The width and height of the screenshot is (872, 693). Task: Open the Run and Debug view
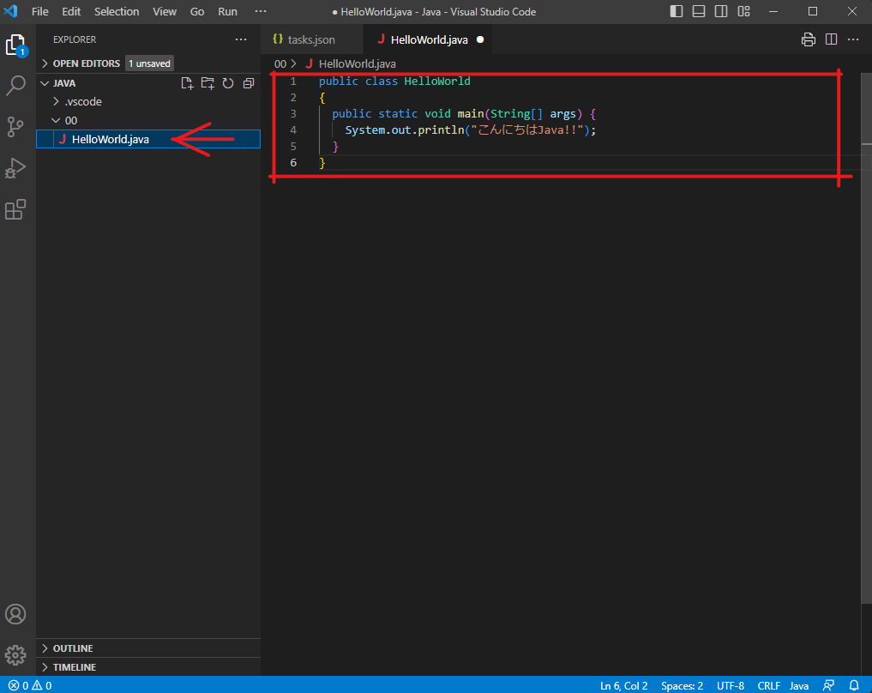click(15, 168)
